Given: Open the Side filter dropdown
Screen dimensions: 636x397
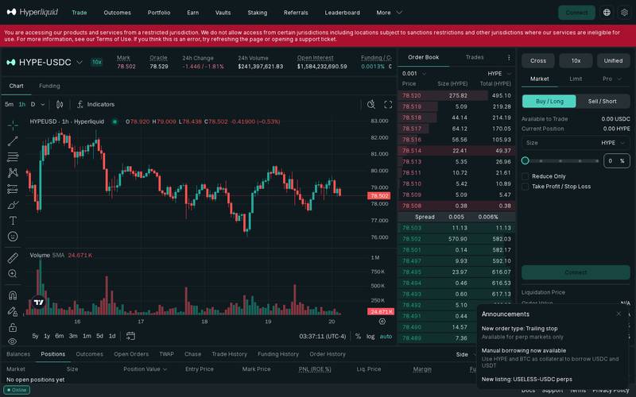Looking at the screenshot, I should pos(465,354).
